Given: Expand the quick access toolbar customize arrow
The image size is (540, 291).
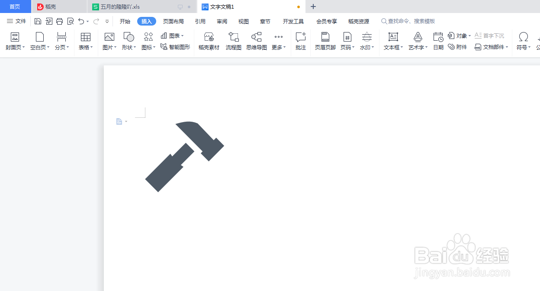Looking at the screenshot, I should [x=107, y=21].
